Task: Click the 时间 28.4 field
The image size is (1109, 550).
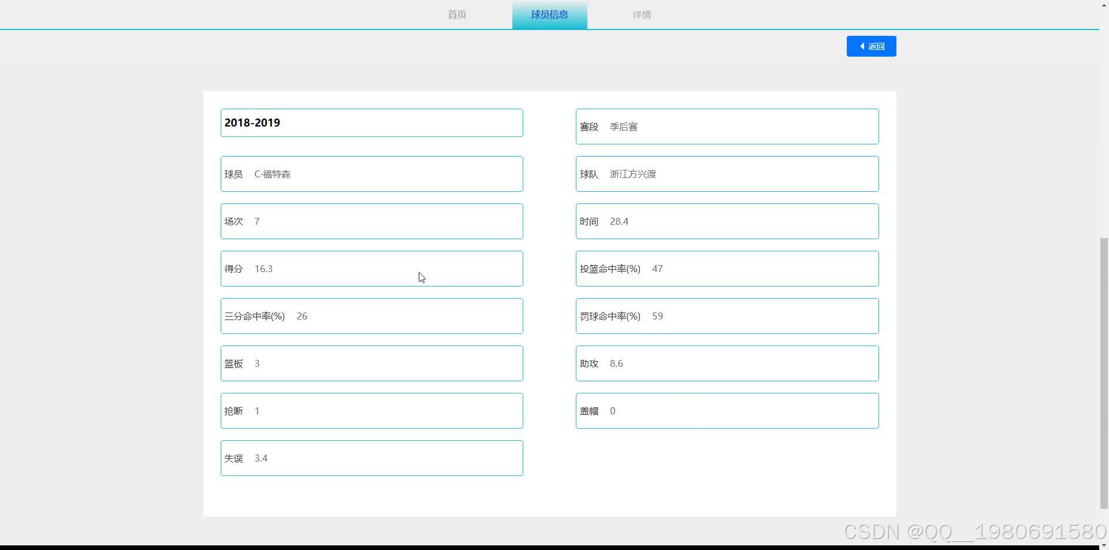Action: point(726,221)
